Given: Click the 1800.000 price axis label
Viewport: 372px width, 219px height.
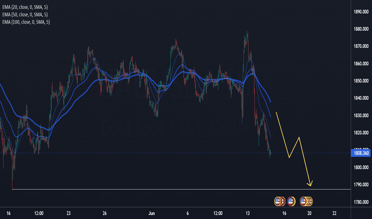Looking at the screenshot, I should pos(361,167).
